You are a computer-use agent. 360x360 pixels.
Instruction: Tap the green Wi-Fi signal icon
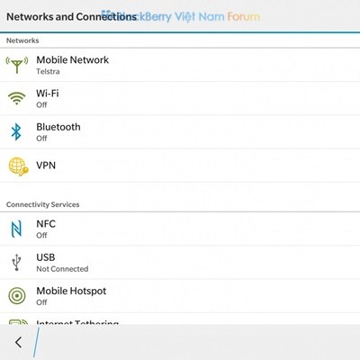17,98
